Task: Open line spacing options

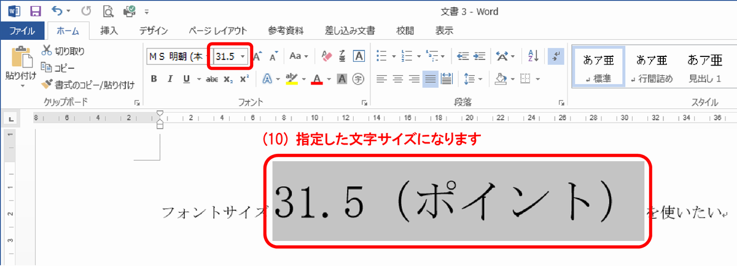Action: (472, 78)
